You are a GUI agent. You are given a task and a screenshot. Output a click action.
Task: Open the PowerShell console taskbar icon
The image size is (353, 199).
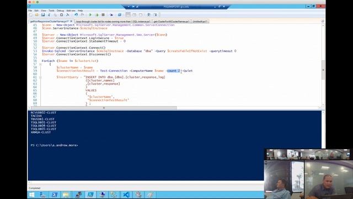click(x=54, y=195)
